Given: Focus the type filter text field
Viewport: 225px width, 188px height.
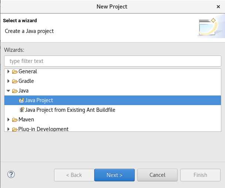Looking at the screenshot, I should [x=113, y=61].
